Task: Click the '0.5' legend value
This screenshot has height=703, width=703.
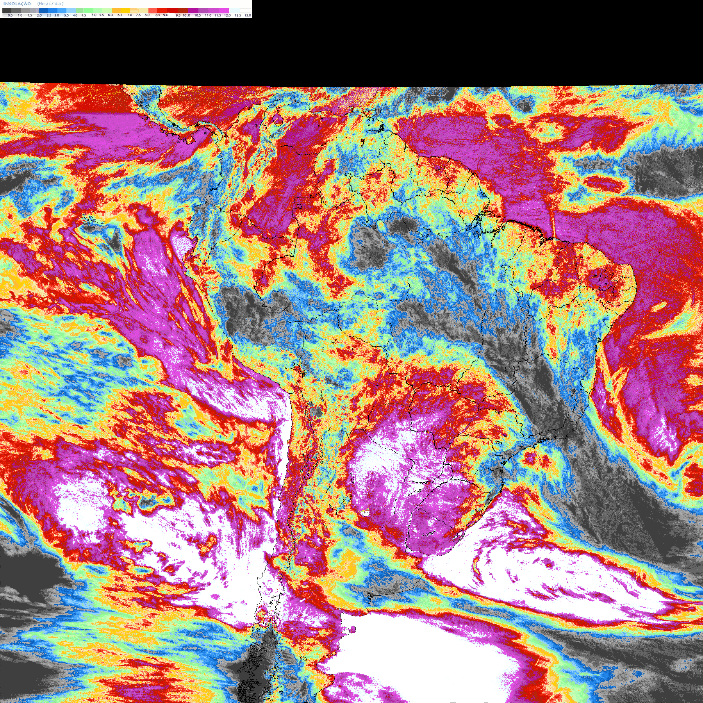Action: pos(10,15)
